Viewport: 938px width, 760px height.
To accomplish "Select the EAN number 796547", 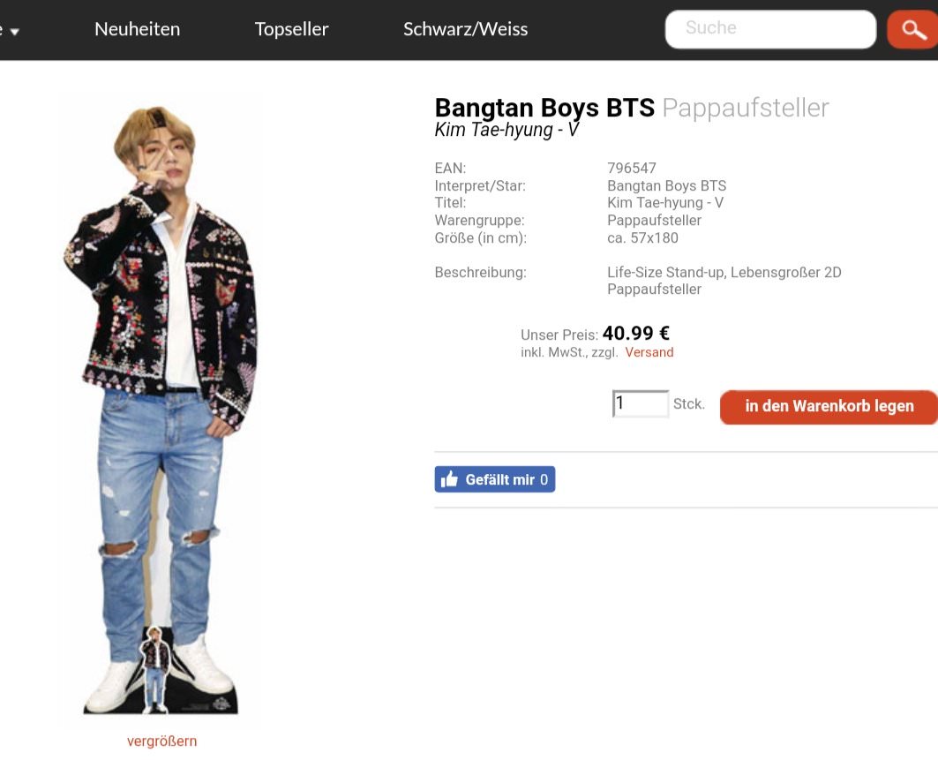I will tap(631, 168).
